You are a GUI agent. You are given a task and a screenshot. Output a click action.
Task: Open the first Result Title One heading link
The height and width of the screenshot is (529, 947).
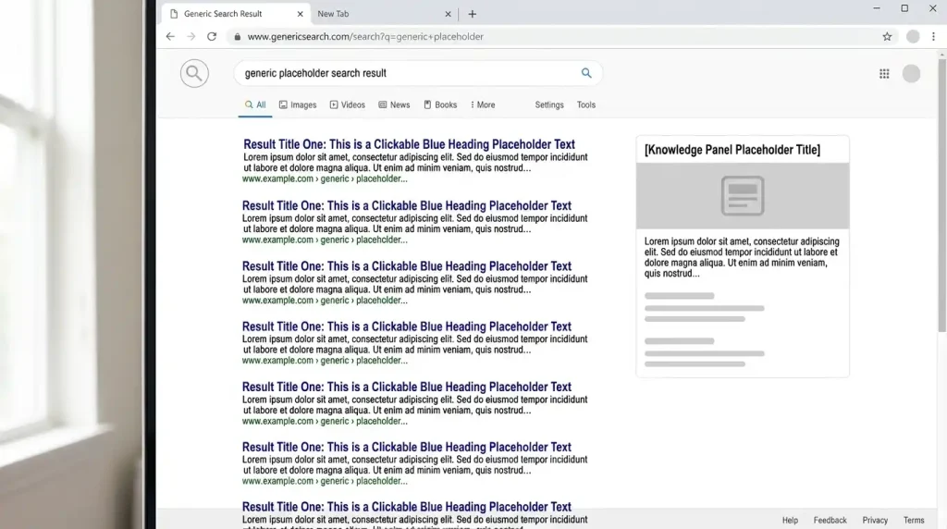tap(409, 144)
